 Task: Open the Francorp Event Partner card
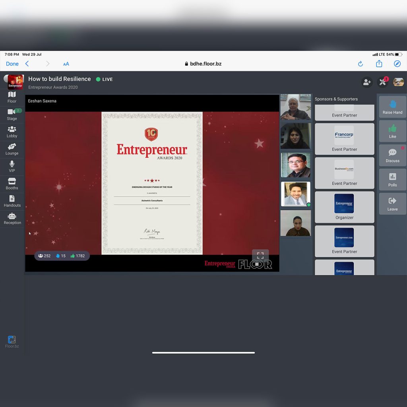point(345,139)
